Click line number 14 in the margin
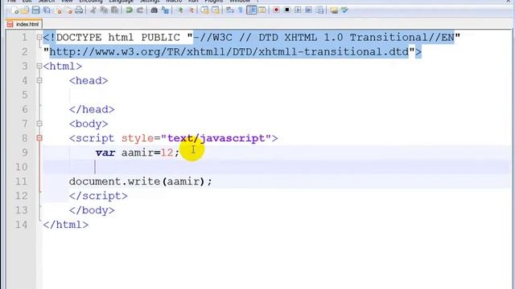The image size is (515, 289). pos(21,225)
